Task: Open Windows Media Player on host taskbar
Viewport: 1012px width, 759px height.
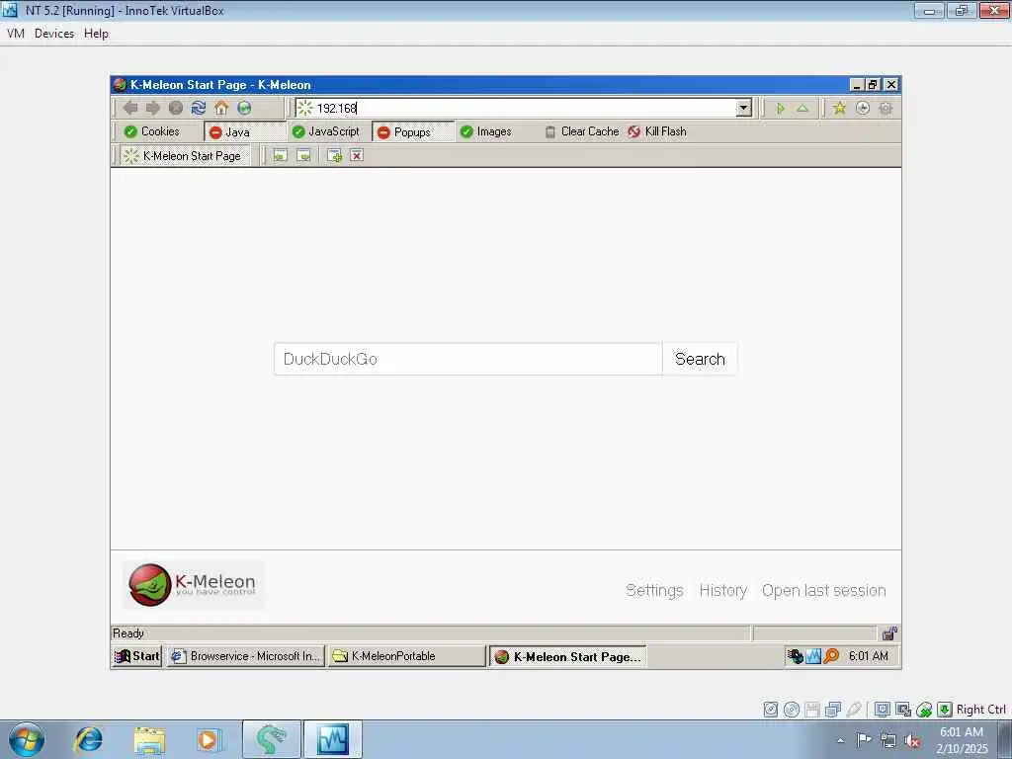Action: [210, 739]
